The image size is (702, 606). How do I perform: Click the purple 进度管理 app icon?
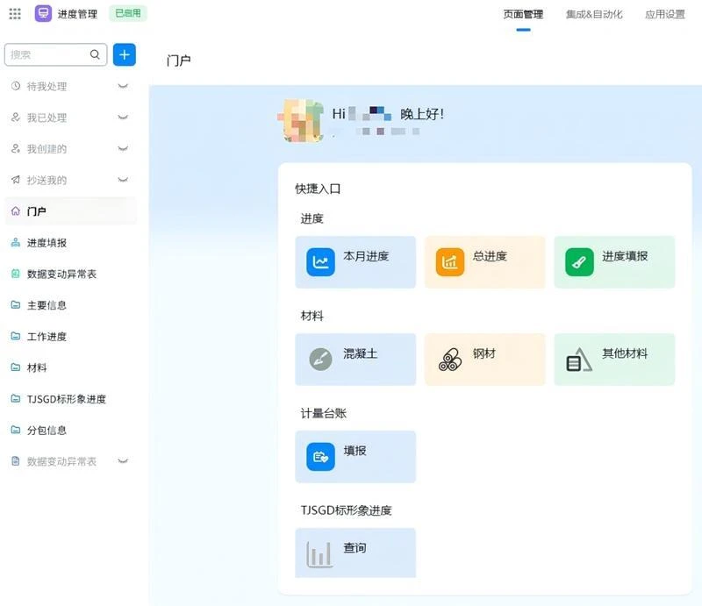tap(43, 14)
